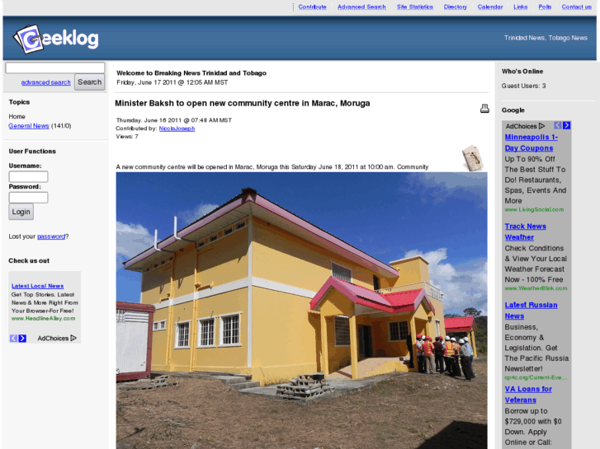The image size is (600, 449).
Task: Click left ad's next arrow
Action: tap(22, 338)
